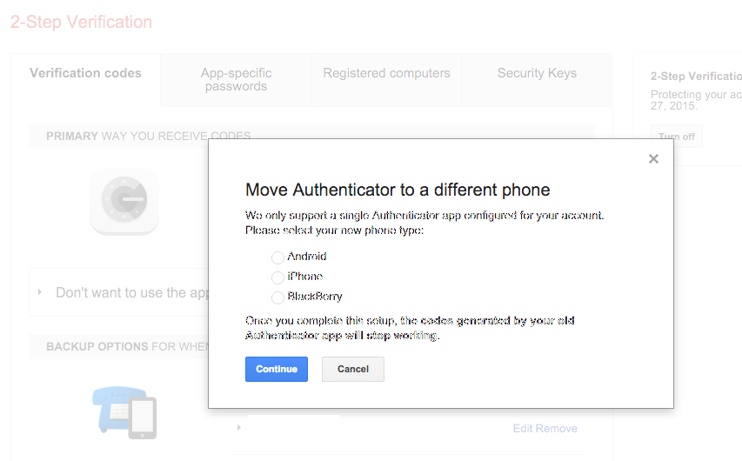The height and width of the screenshot is (461, 742).
Task: Click the Edit link for backup phone
Action: click(523, 428)
